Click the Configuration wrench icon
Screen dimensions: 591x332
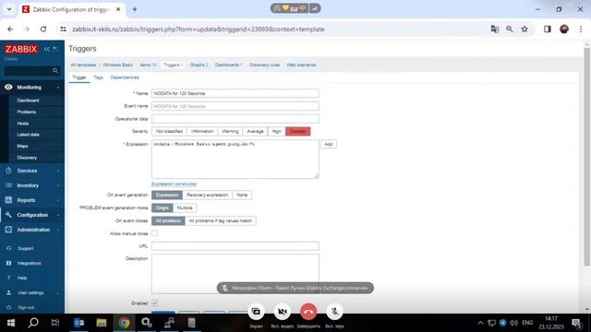pyautogui.click(x=8, y=215)
